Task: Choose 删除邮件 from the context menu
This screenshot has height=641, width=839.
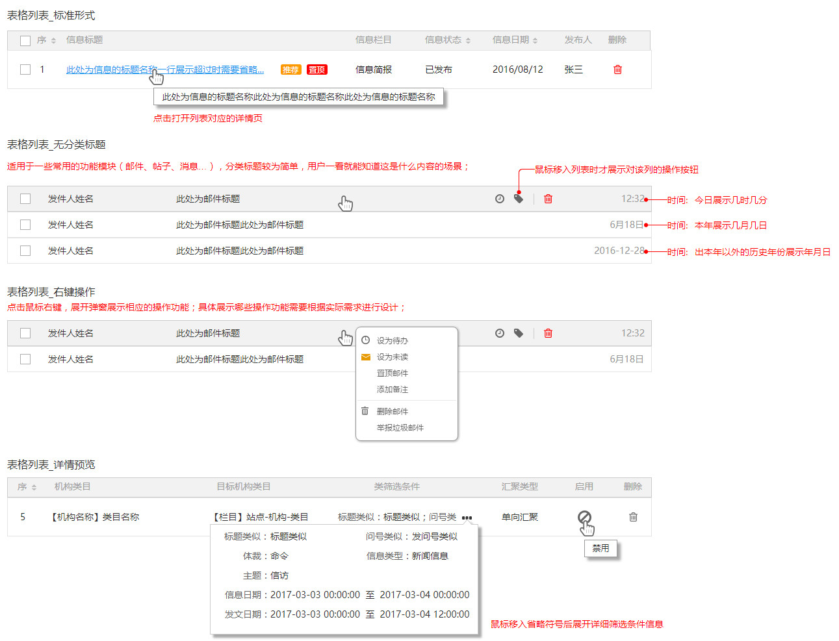Action: tap(393, 411)
